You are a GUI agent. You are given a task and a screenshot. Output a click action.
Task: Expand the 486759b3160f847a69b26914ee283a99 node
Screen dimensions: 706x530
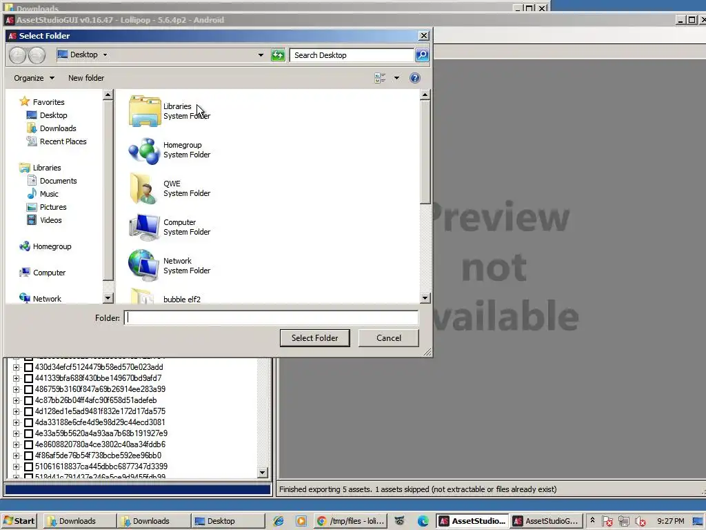pos(17,389)
